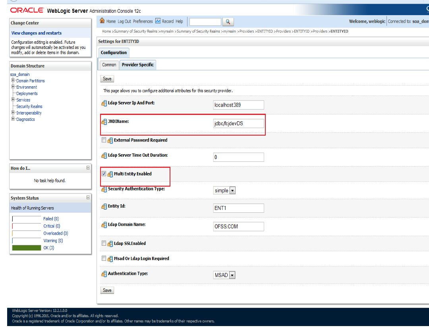Click the top Save button
Image resolution: width=429 pixels, height=336 pixels.
point(107,79)
